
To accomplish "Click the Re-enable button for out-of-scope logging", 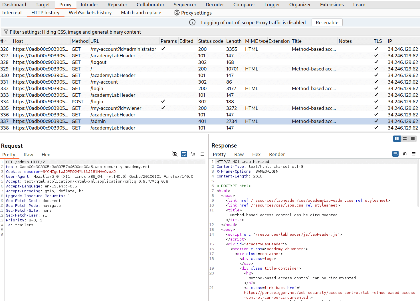I will [x=327, y=22].
